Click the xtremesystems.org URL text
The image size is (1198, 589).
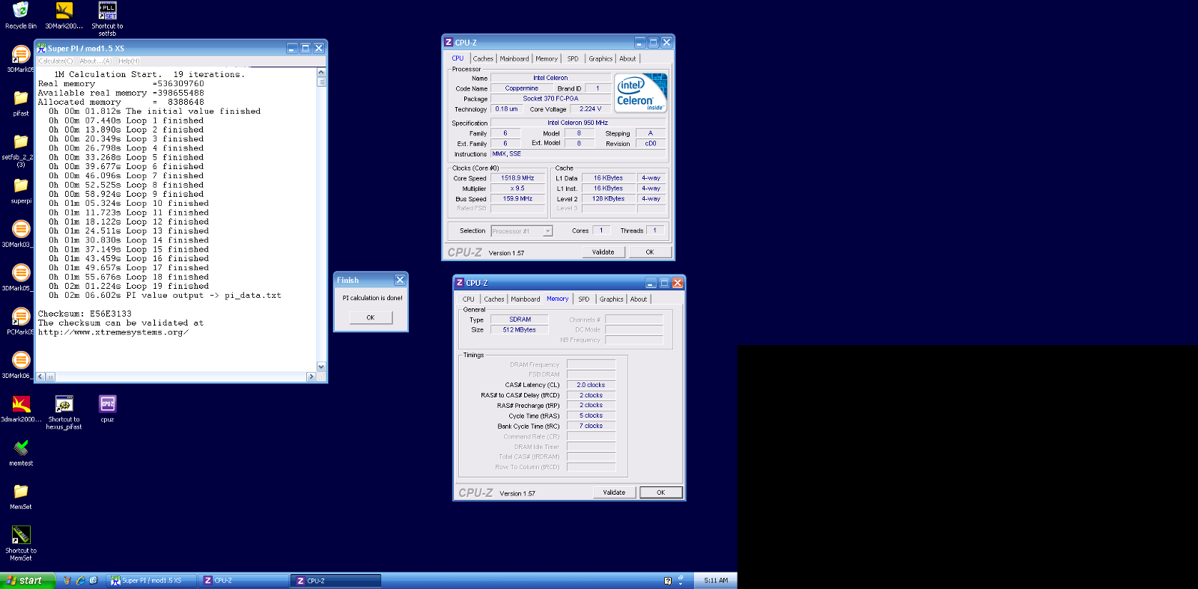tap(113, 332)
